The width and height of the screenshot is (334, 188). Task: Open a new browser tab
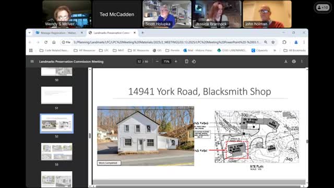pos(142,32)
